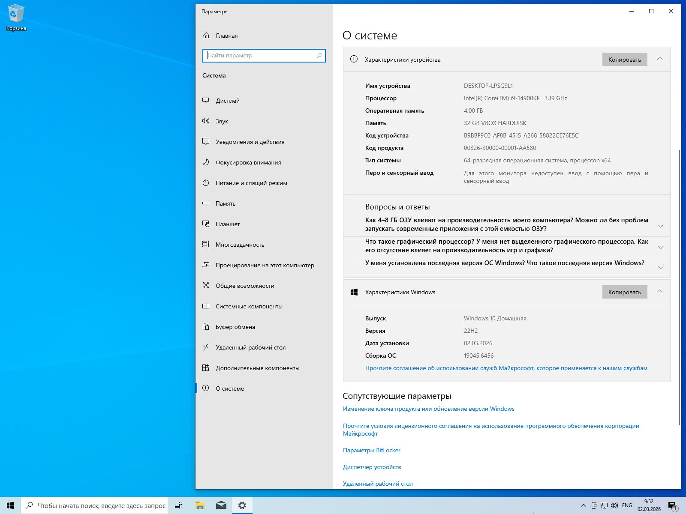The image size is (686, 514).
Task: Select Главная in the sidebar
Action: coord(226,36)
